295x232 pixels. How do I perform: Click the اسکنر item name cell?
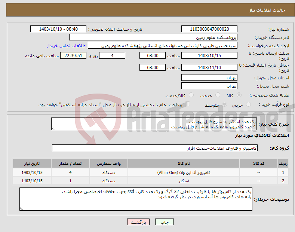click(184, 181)
